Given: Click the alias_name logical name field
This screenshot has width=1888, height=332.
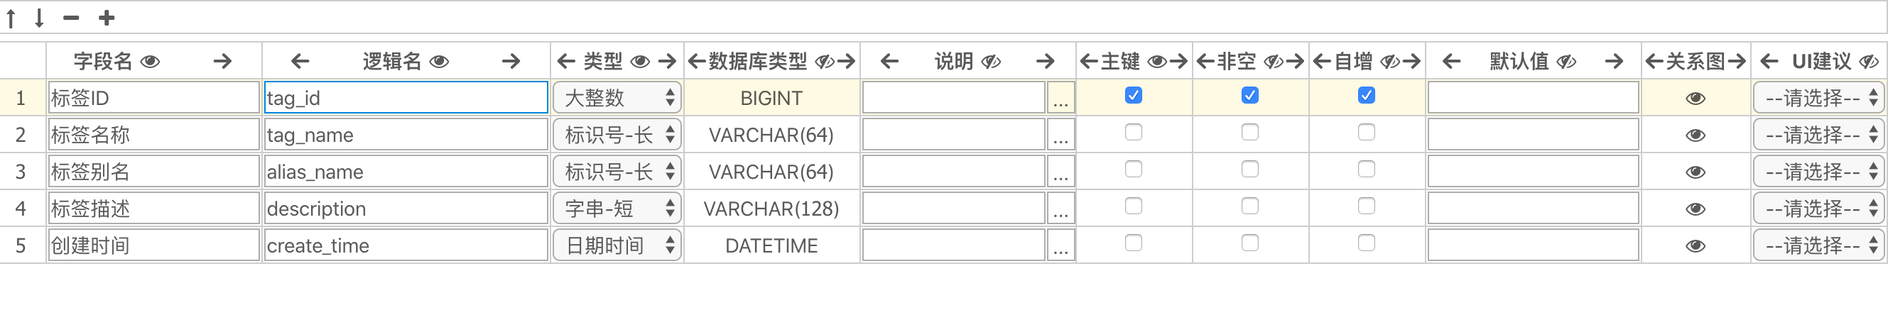Looking at the screenshot, I should (406, 172).
